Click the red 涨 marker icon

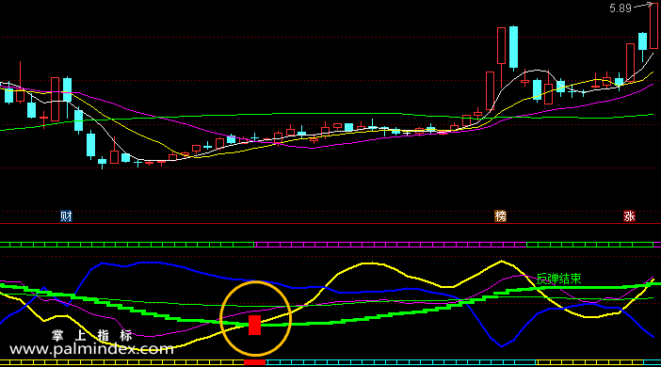[629, 216]
